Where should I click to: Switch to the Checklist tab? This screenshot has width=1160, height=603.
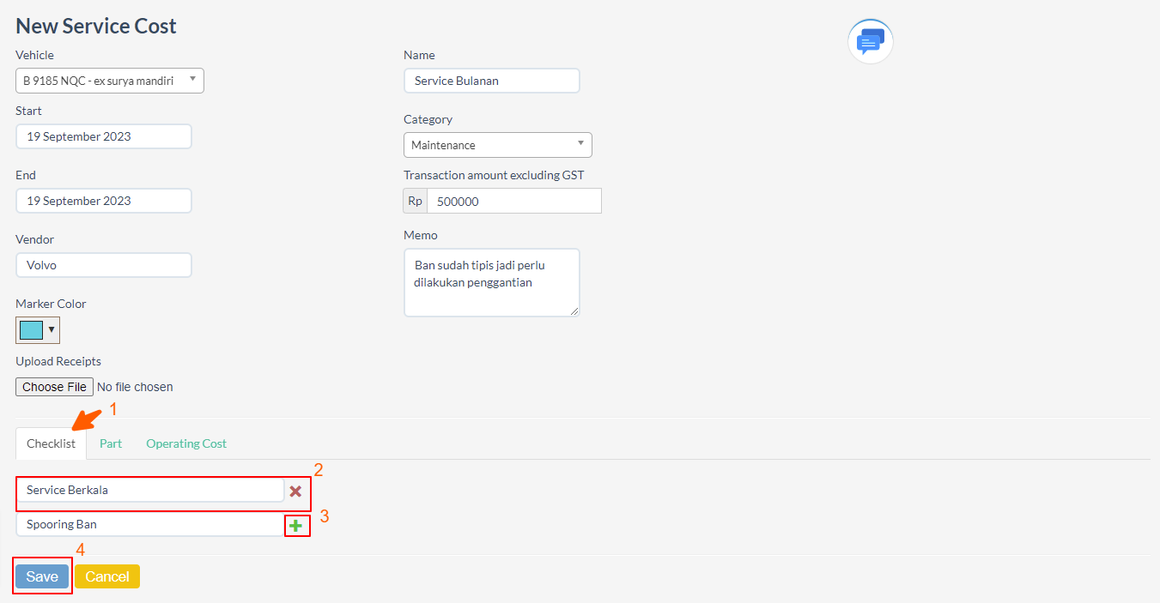(x=51, y=443)
